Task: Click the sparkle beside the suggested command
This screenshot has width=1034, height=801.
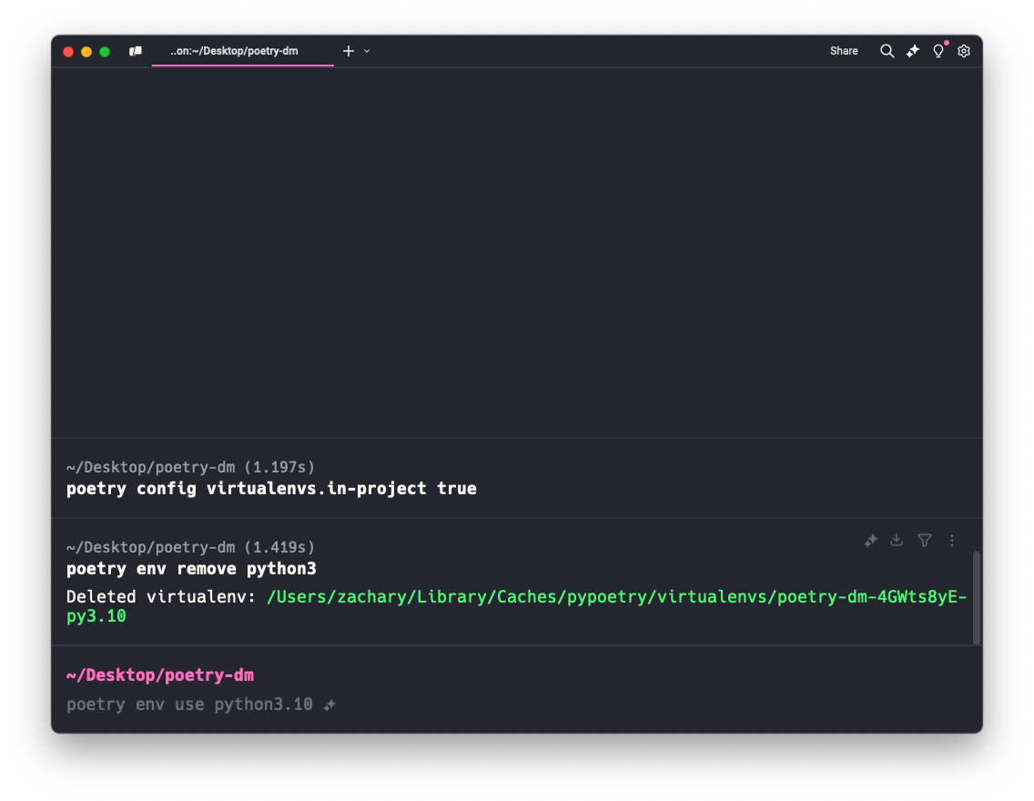Action: (329, 705)
